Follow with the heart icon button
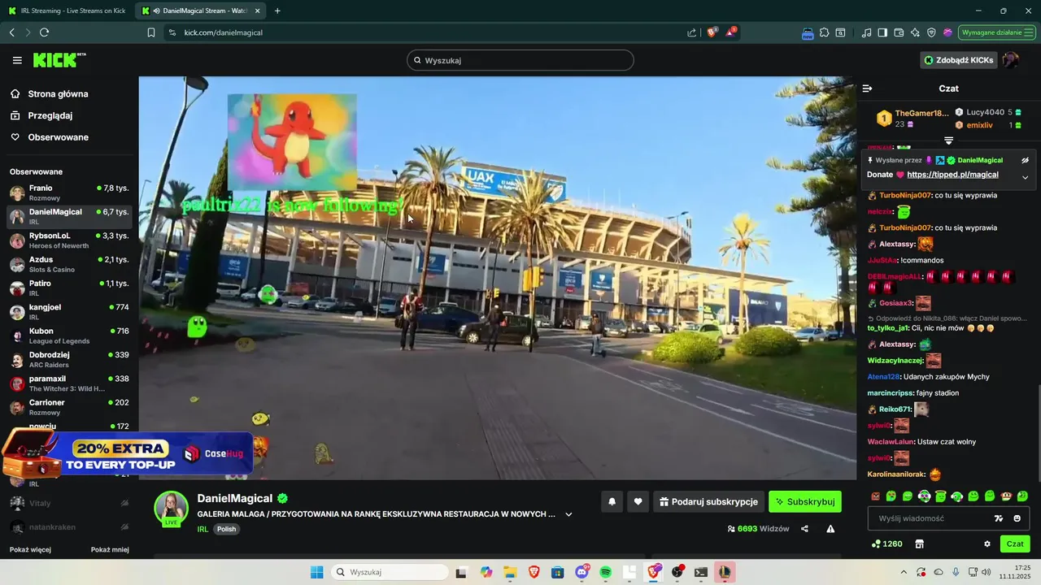Viewport: 1041px width, 585px height. coord(638,502)
